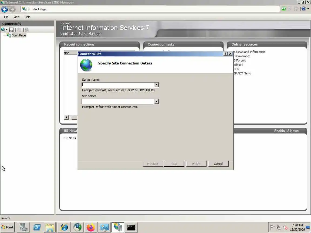Viewport: 311px width, 233px height.
Task: Click the grayed Stop icon in address bar
Action: [x=290, y=9]
